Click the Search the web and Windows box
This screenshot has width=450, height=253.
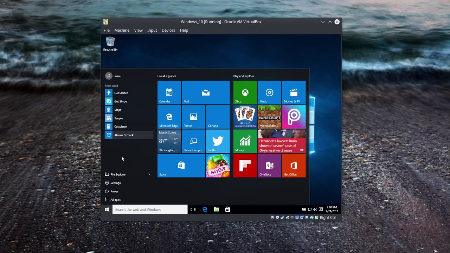150,209
